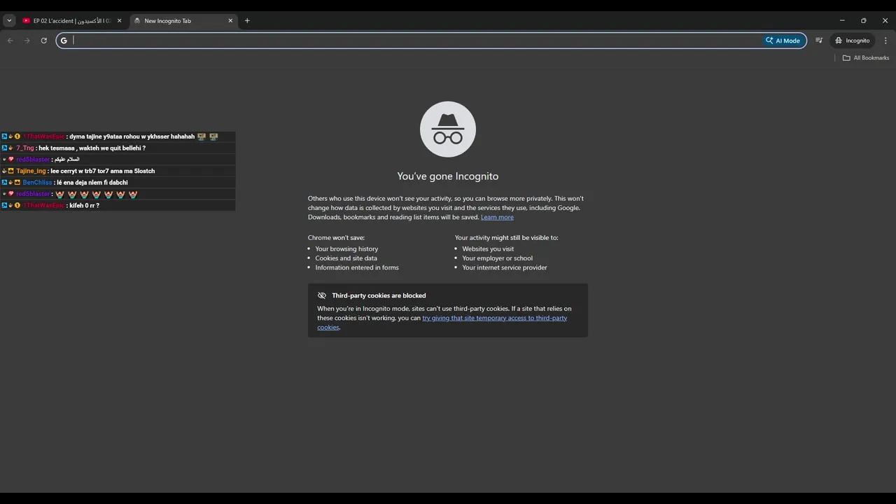Close the EP 02 L'accident tab
Screen dimensions: 896x504
[x=119, y=21]
